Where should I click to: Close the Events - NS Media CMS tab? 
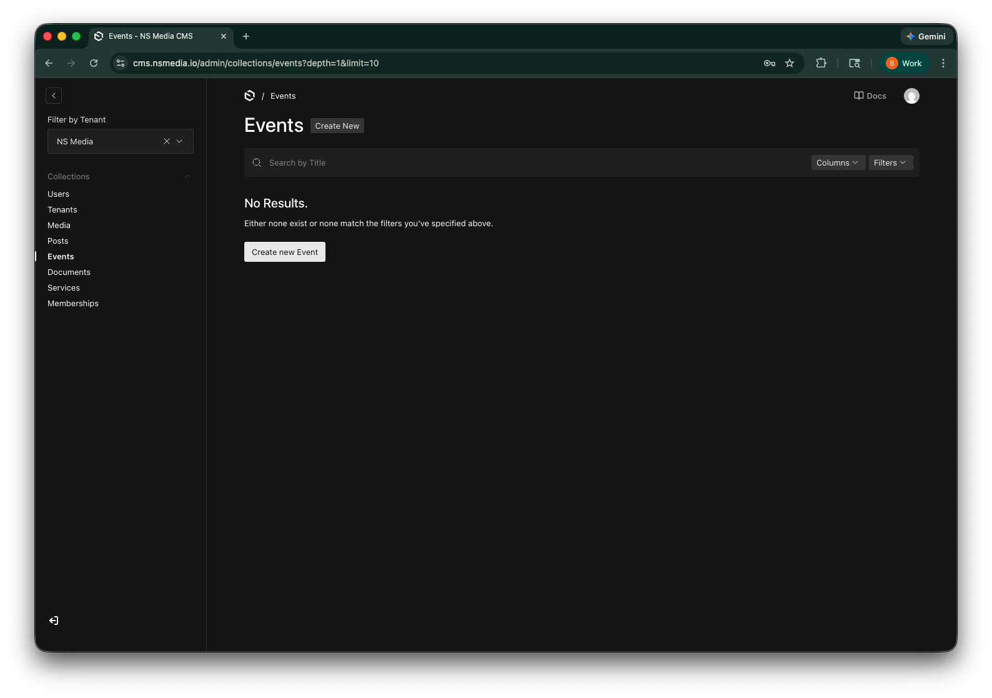point(224,36)
